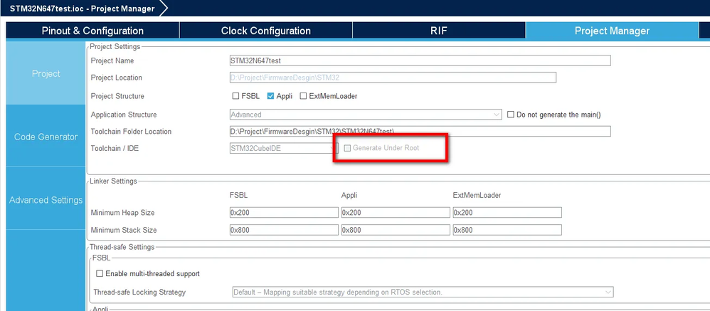710x311 pixels.
Task: Edit ExtMemLoader Minimum Stack Size field
Action: [507, 230]
